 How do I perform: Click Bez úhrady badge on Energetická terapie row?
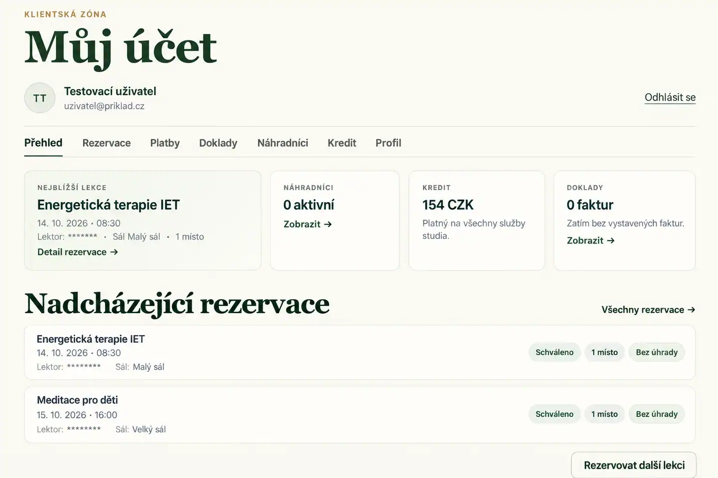coord(657,352)
